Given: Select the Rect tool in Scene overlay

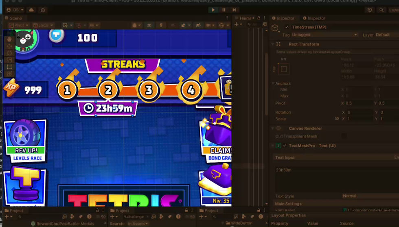Looking at the screenshot, I should pos(9,67).
